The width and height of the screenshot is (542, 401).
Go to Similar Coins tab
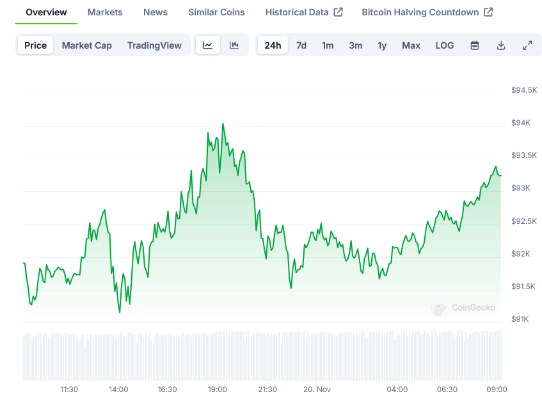click(x=216, y=12)
